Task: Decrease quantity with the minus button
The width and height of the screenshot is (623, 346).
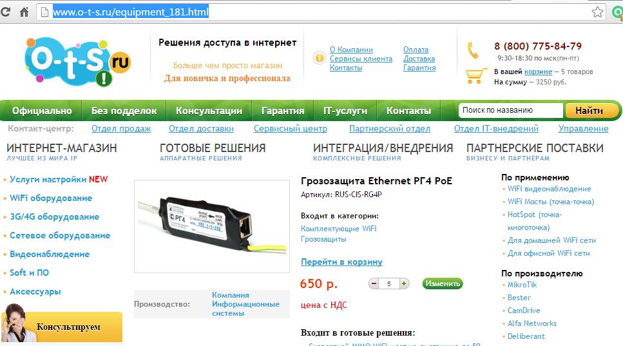Action: 374,284
